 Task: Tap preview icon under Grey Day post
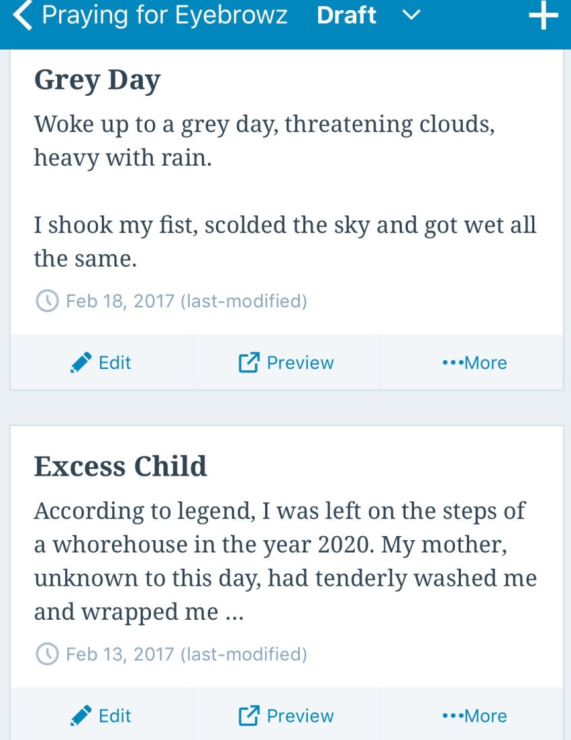tap(249, 363)
